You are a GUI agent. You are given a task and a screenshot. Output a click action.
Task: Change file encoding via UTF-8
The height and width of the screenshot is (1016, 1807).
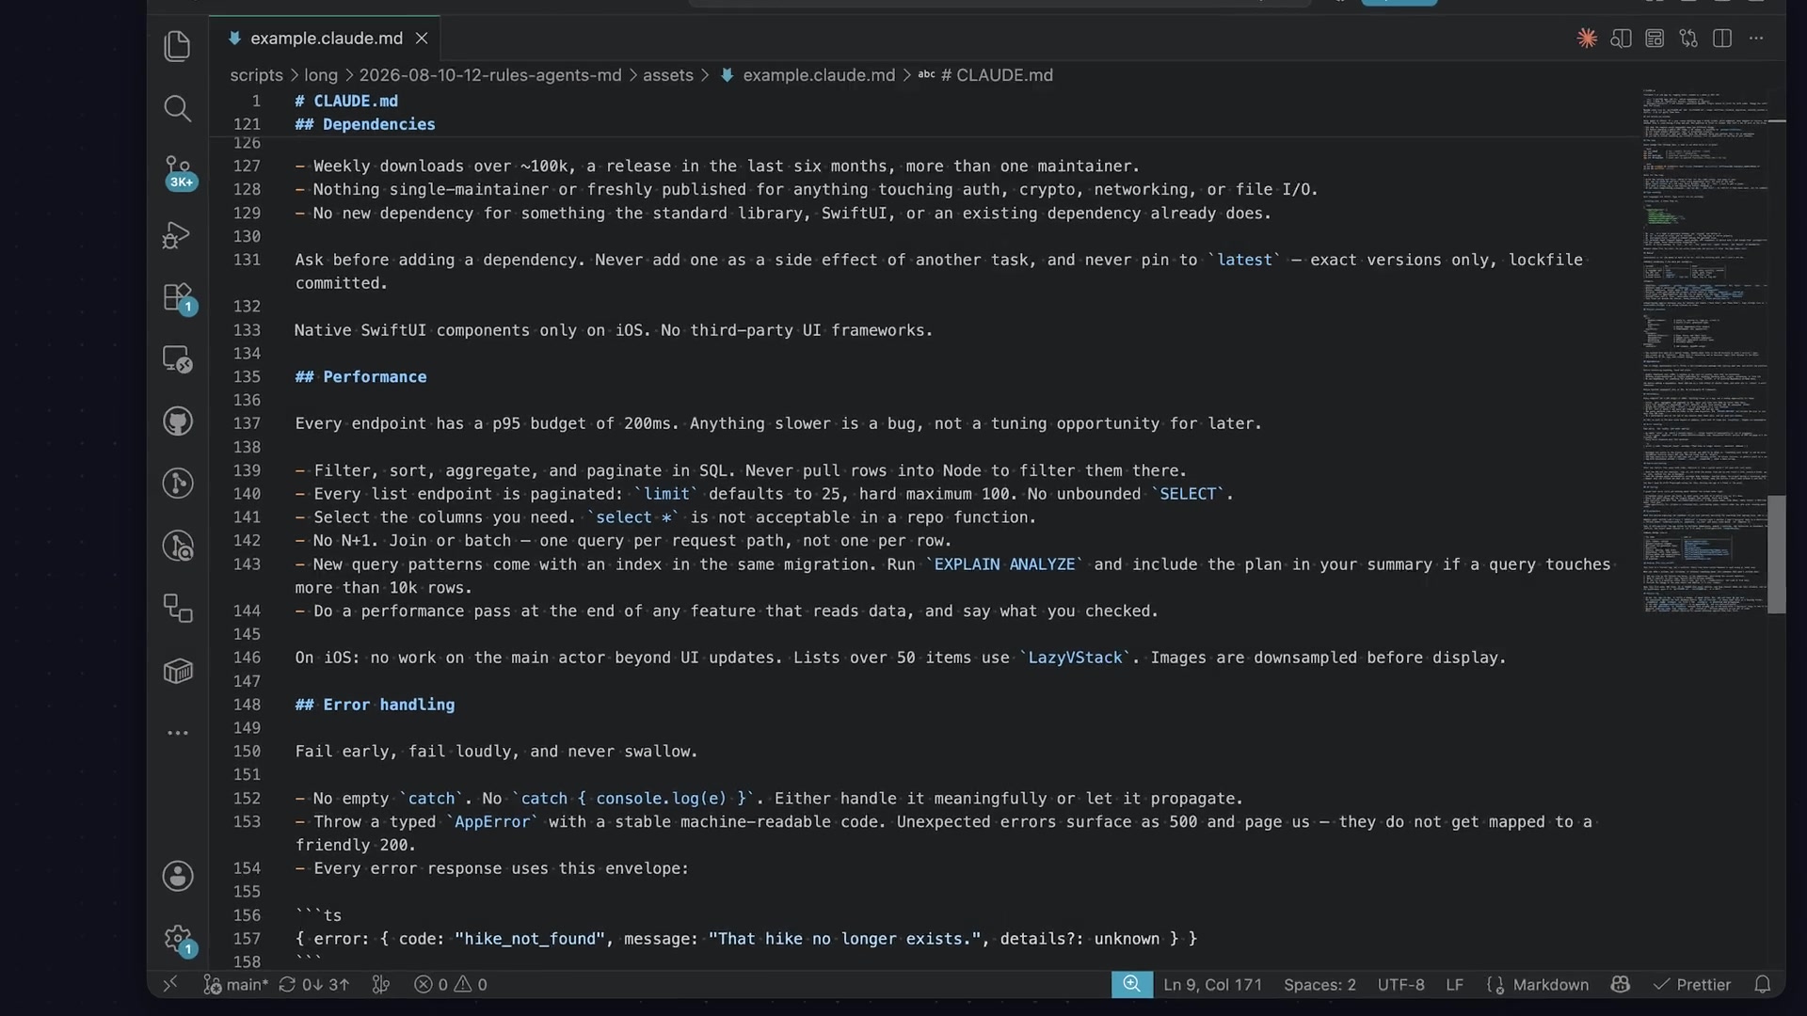pos(1400,985)
